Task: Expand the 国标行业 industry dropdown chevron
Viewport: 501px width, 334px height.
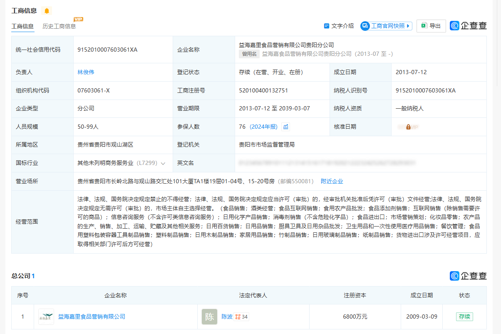Action: pos(163,164)
